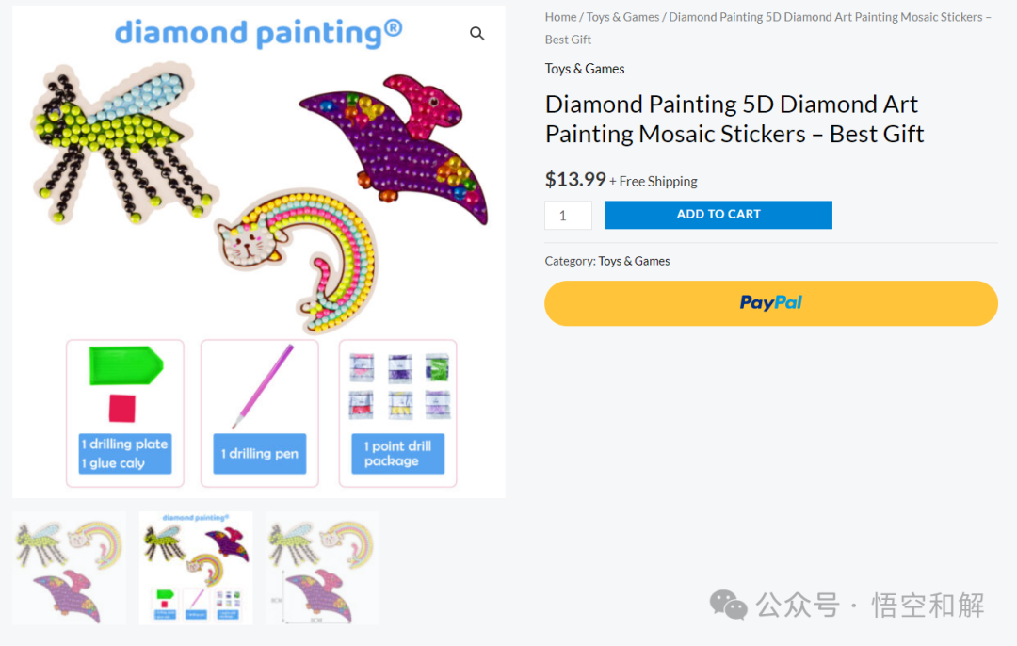Click the point drill package bags icon
The width and height of the screenshot is (1017, 646).
(x=399, y=386)
